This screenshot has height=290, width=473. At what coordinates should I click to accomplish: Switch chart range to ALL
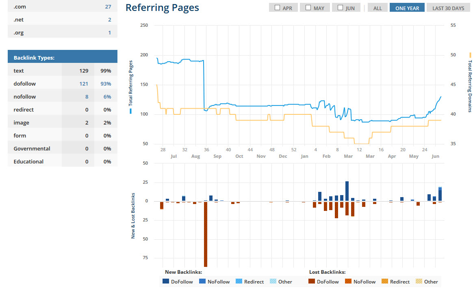point(378,8)
